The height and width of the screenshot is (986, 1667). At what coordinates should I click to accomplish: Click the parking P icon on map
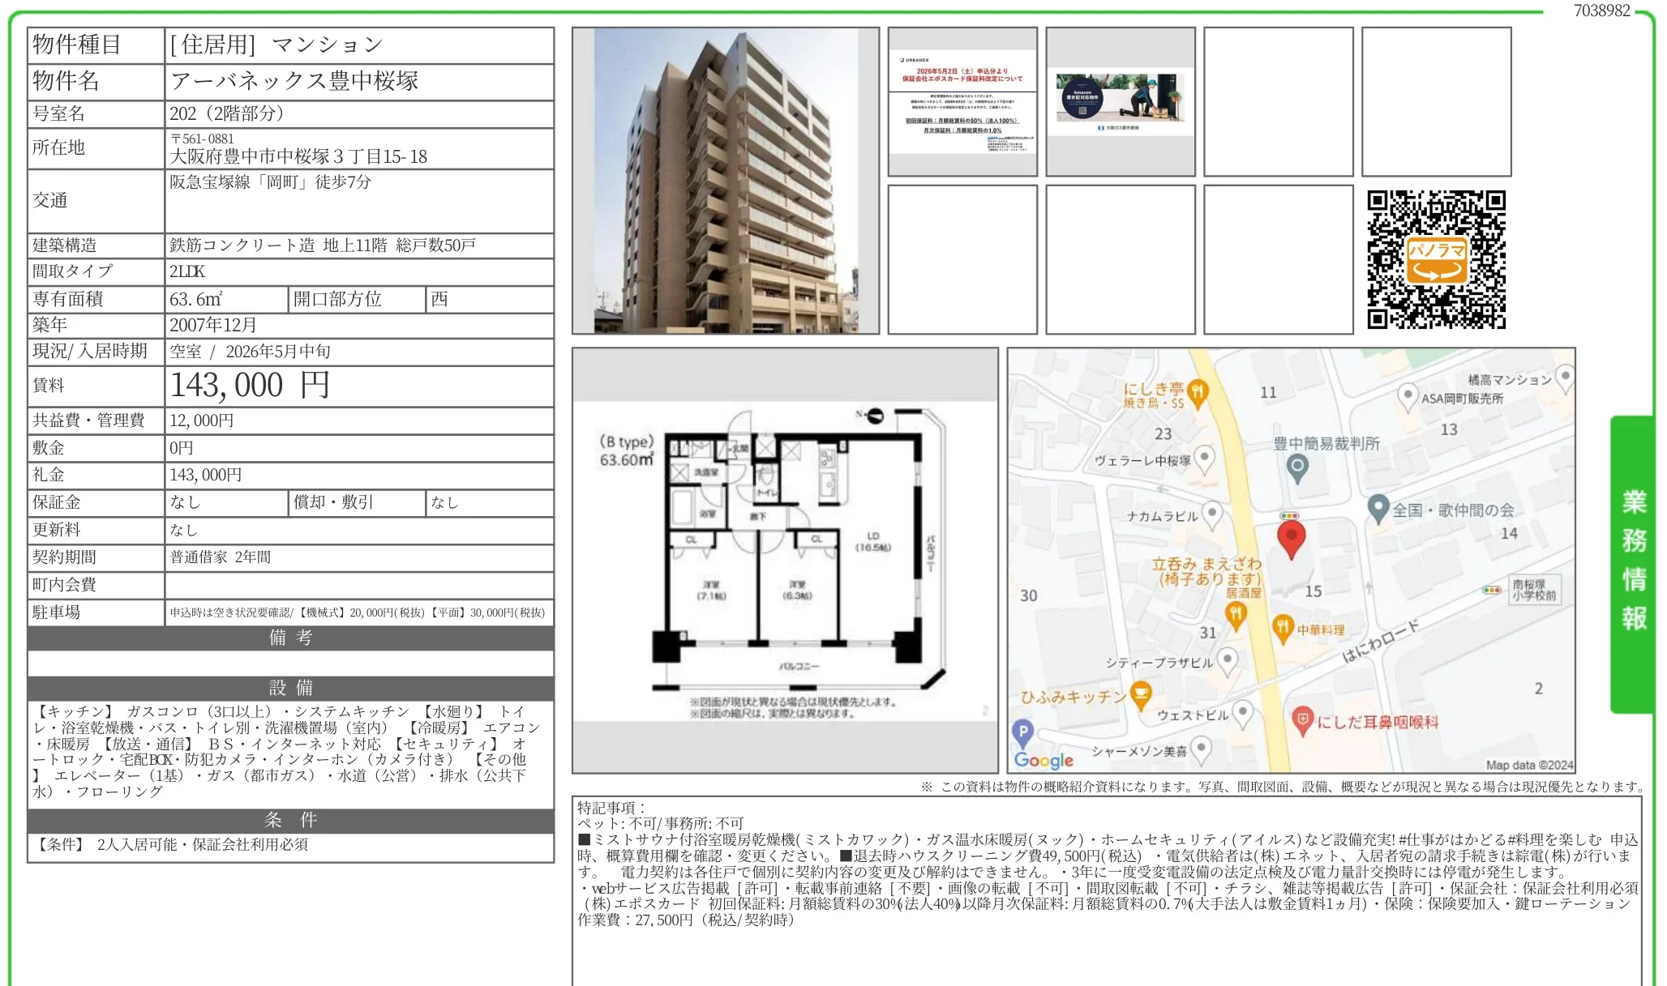(1022, 732)
